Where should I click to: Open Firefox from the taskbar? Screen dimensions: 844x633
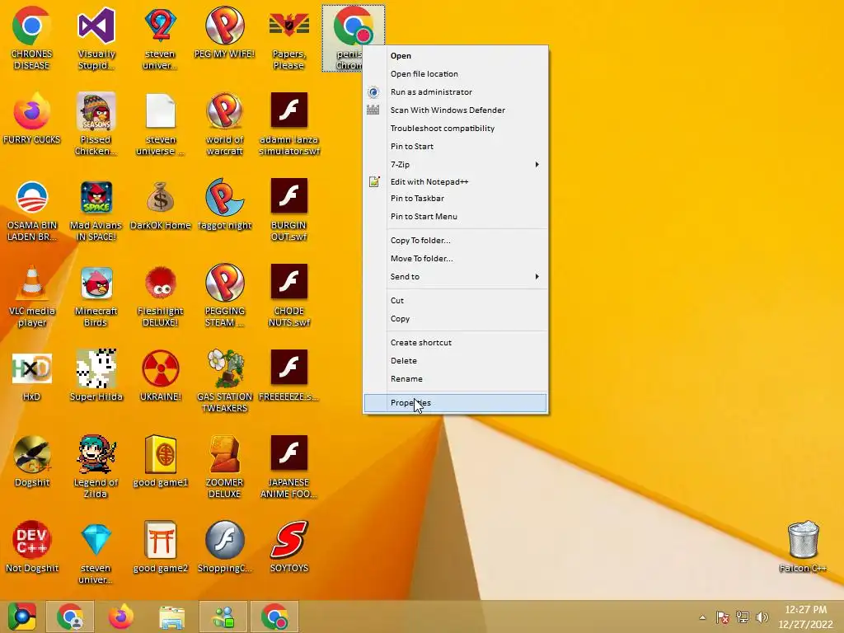pos(120,617)
